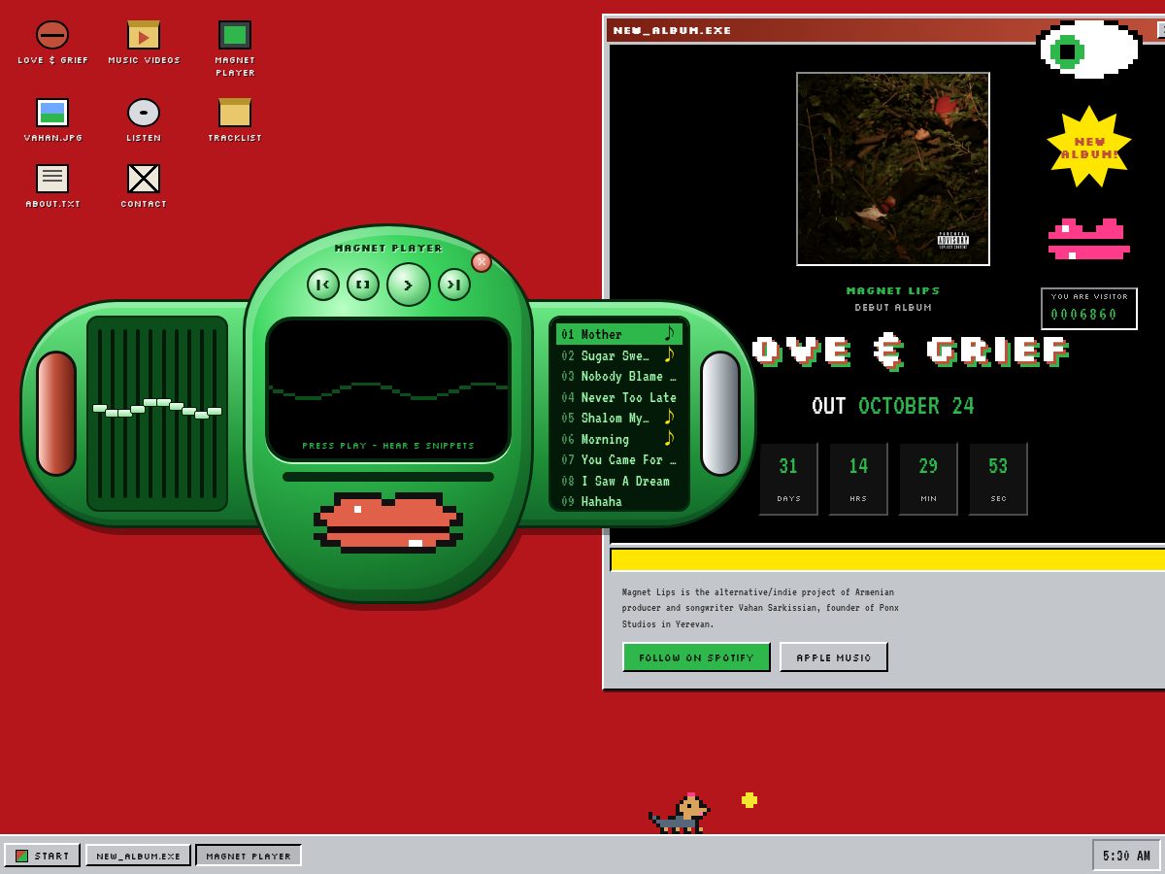Click the visitor counter box
The image size is (1165, 874).
1089,309
